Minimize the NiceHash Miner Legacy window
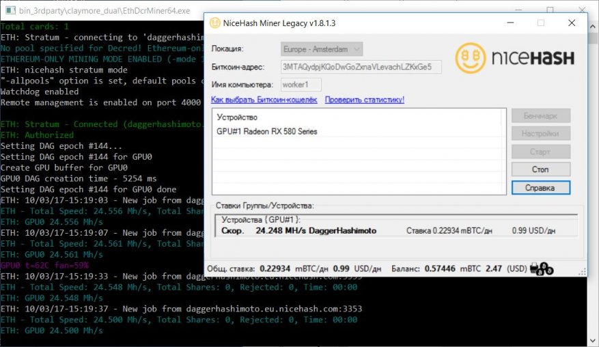 510,23
